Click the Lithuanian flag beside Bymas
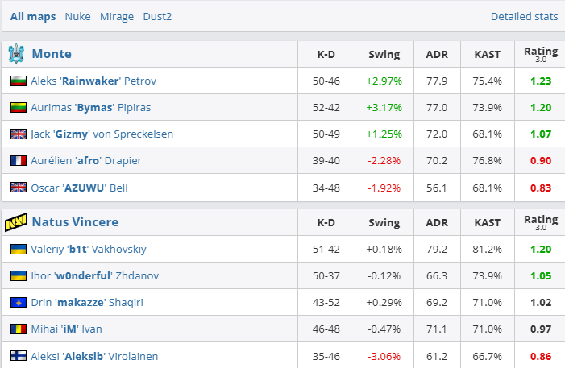This screenshot has width=565, height=368. [18, 107]
